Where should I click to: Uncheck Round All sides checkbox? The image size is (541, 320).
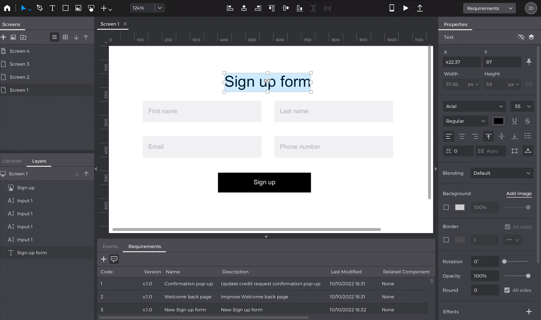pyautogui.click(x=507, y=290)
